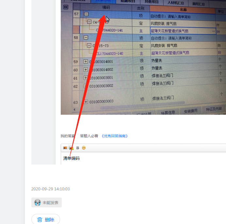Click the table's horizontal scrollbar track

(142, 105)
